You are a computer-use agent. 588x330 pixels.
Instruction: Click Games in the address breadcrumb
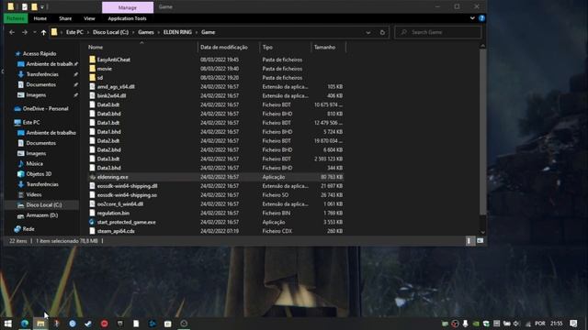click(146, 33)
